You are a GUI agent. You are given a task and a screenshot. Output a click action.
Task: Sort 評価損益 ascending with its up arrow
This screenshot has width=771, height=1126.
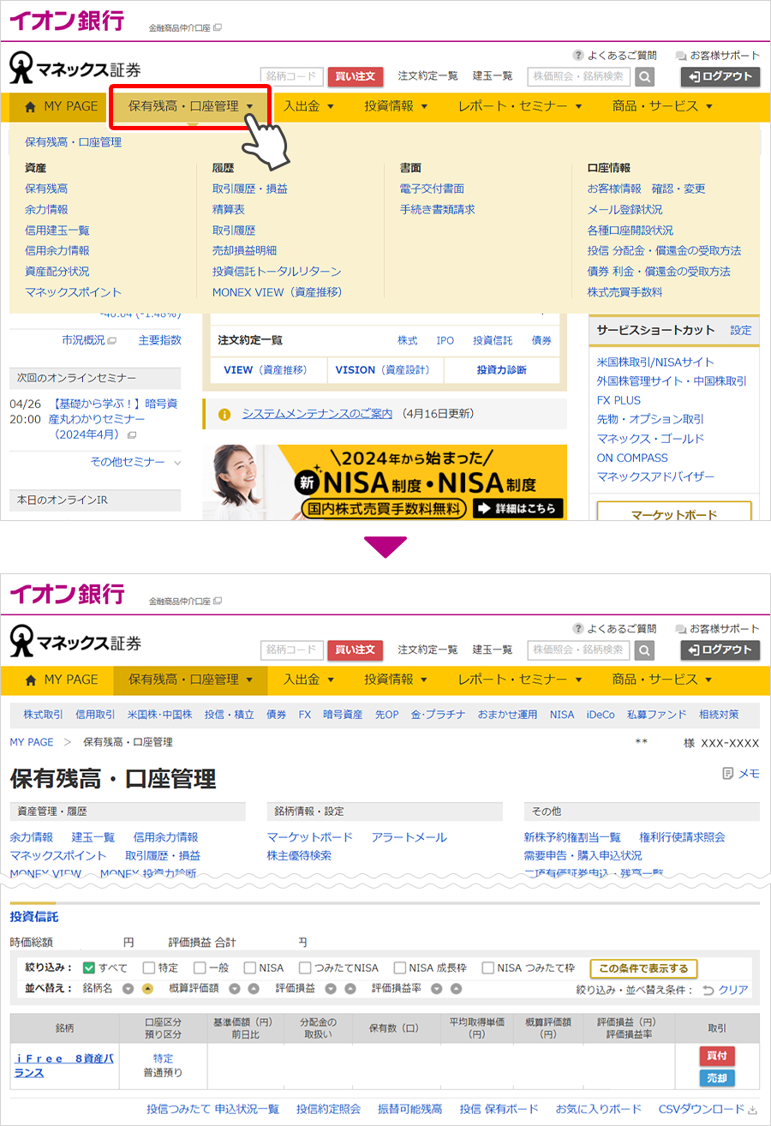[x=350, y=988]
